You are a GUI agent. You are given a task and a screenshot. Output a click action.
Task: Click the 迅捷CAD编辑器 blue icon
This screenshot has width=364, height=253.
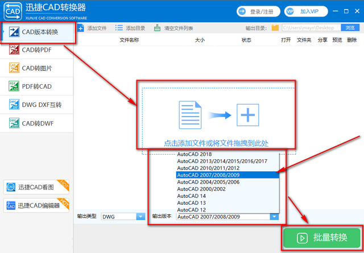click(11, 205)
